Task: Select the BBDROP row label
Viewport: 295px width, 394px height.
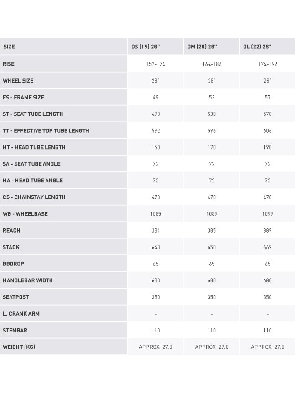Action: click(13, 264)
